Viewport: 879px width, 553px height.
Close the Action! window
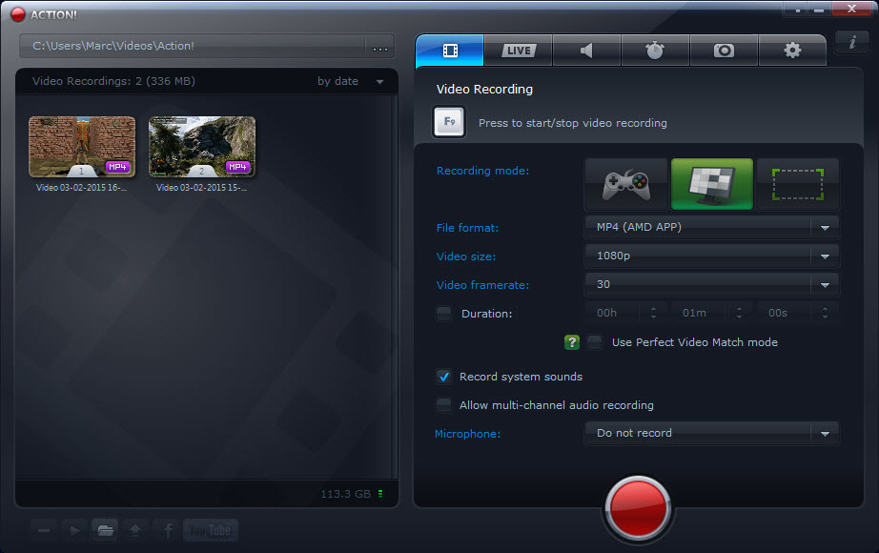tap(851, 9)
